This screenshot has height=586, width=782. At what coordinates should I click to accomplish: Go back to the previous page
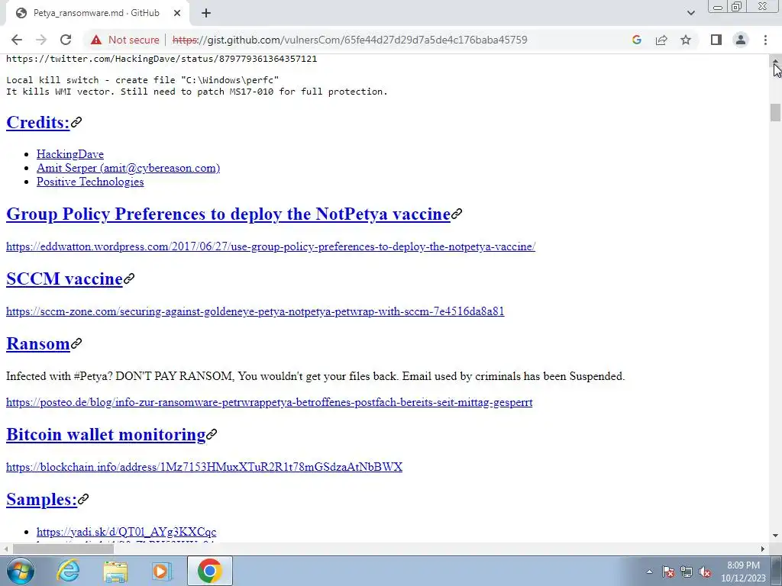click(17, 40)
